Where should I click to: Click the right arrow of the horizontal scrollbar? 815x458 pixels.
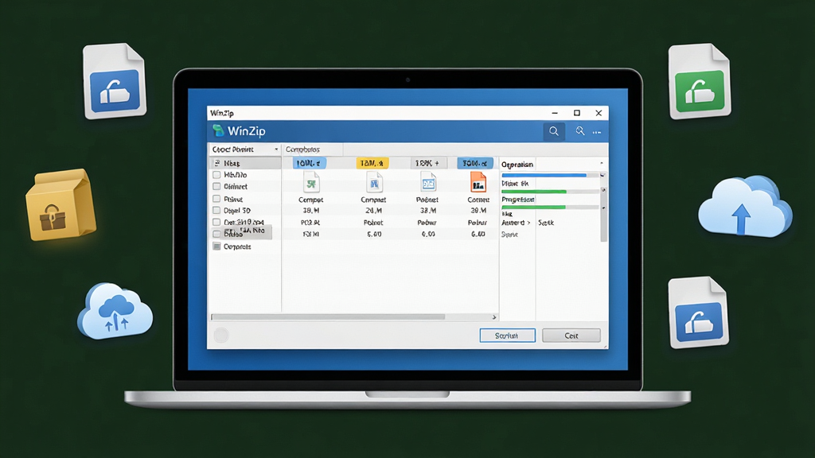tap(494, 316)
